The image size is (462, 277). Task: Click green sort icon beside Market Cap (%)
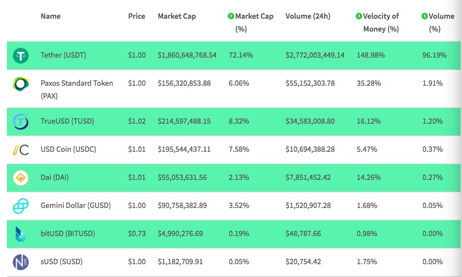pos(231,16)
